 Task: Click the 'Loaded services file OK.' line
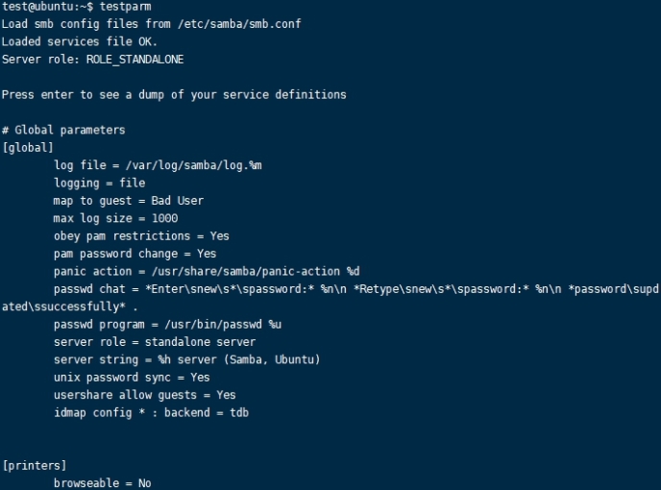80,41
